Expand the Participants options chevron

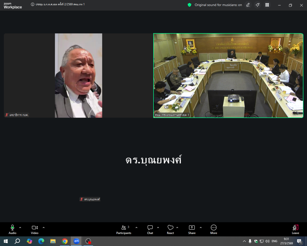(x=136, y=228)
